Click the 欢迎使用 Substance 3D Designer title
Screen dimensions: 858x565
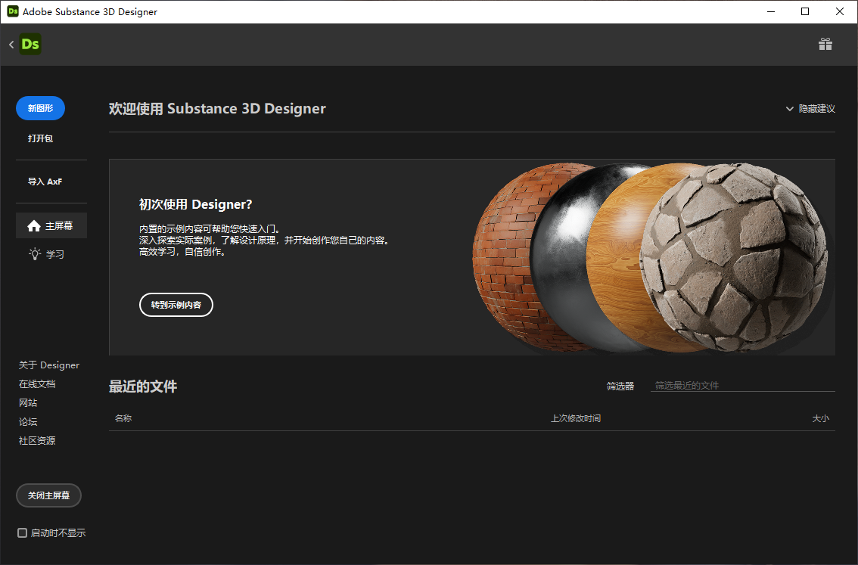217,109
